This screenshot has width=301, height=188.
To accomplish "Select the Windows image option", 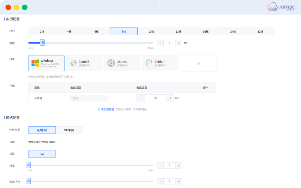I will [46, 63].
